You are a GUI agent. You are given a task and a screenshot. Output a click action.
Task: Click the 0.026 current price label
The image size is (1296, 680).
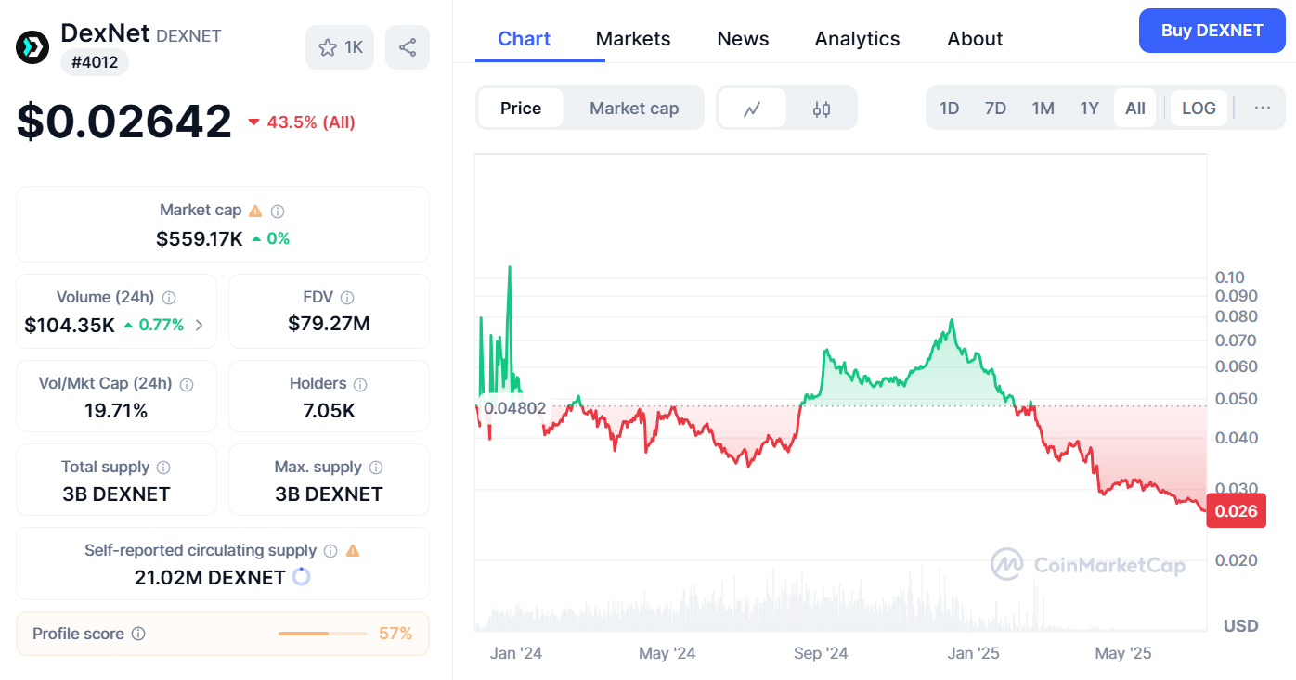pos(1237,511)
